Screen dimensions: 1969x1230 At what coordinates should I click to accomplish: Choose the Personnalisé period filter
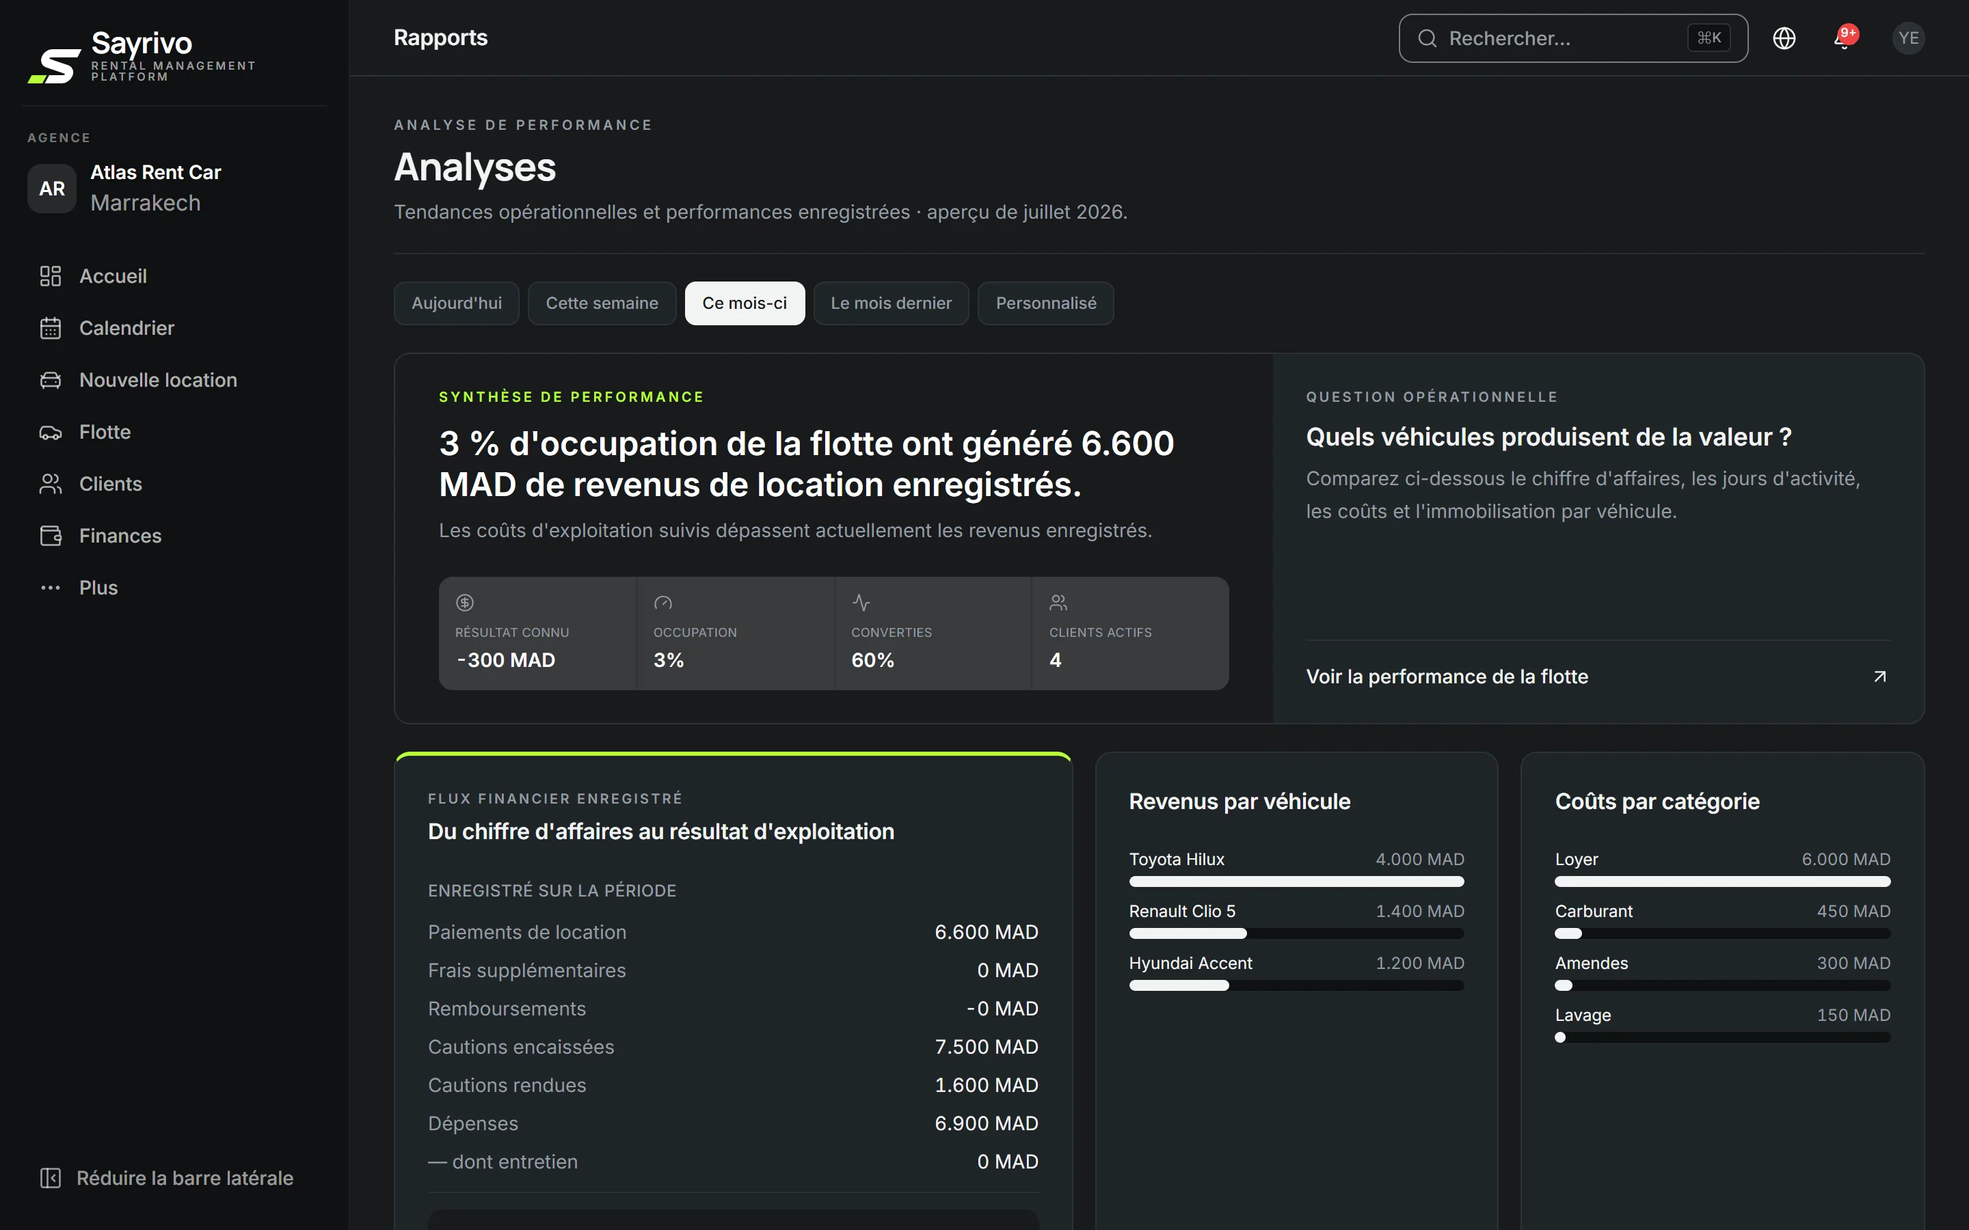(x=1045, y=303)
